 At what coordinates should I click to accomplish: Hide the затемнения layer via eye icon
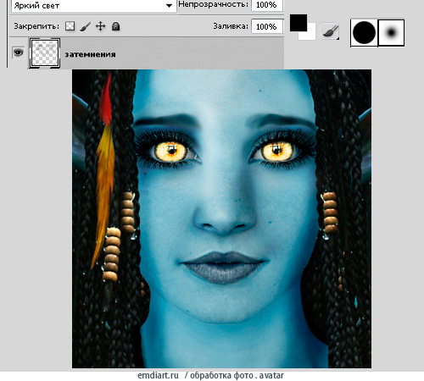tap(18, 52)
